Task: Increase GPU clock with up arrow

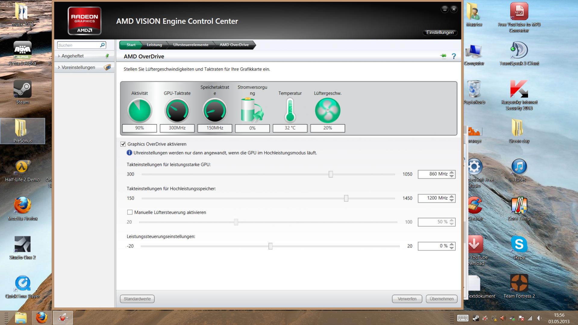Action: tap(451, 172)
